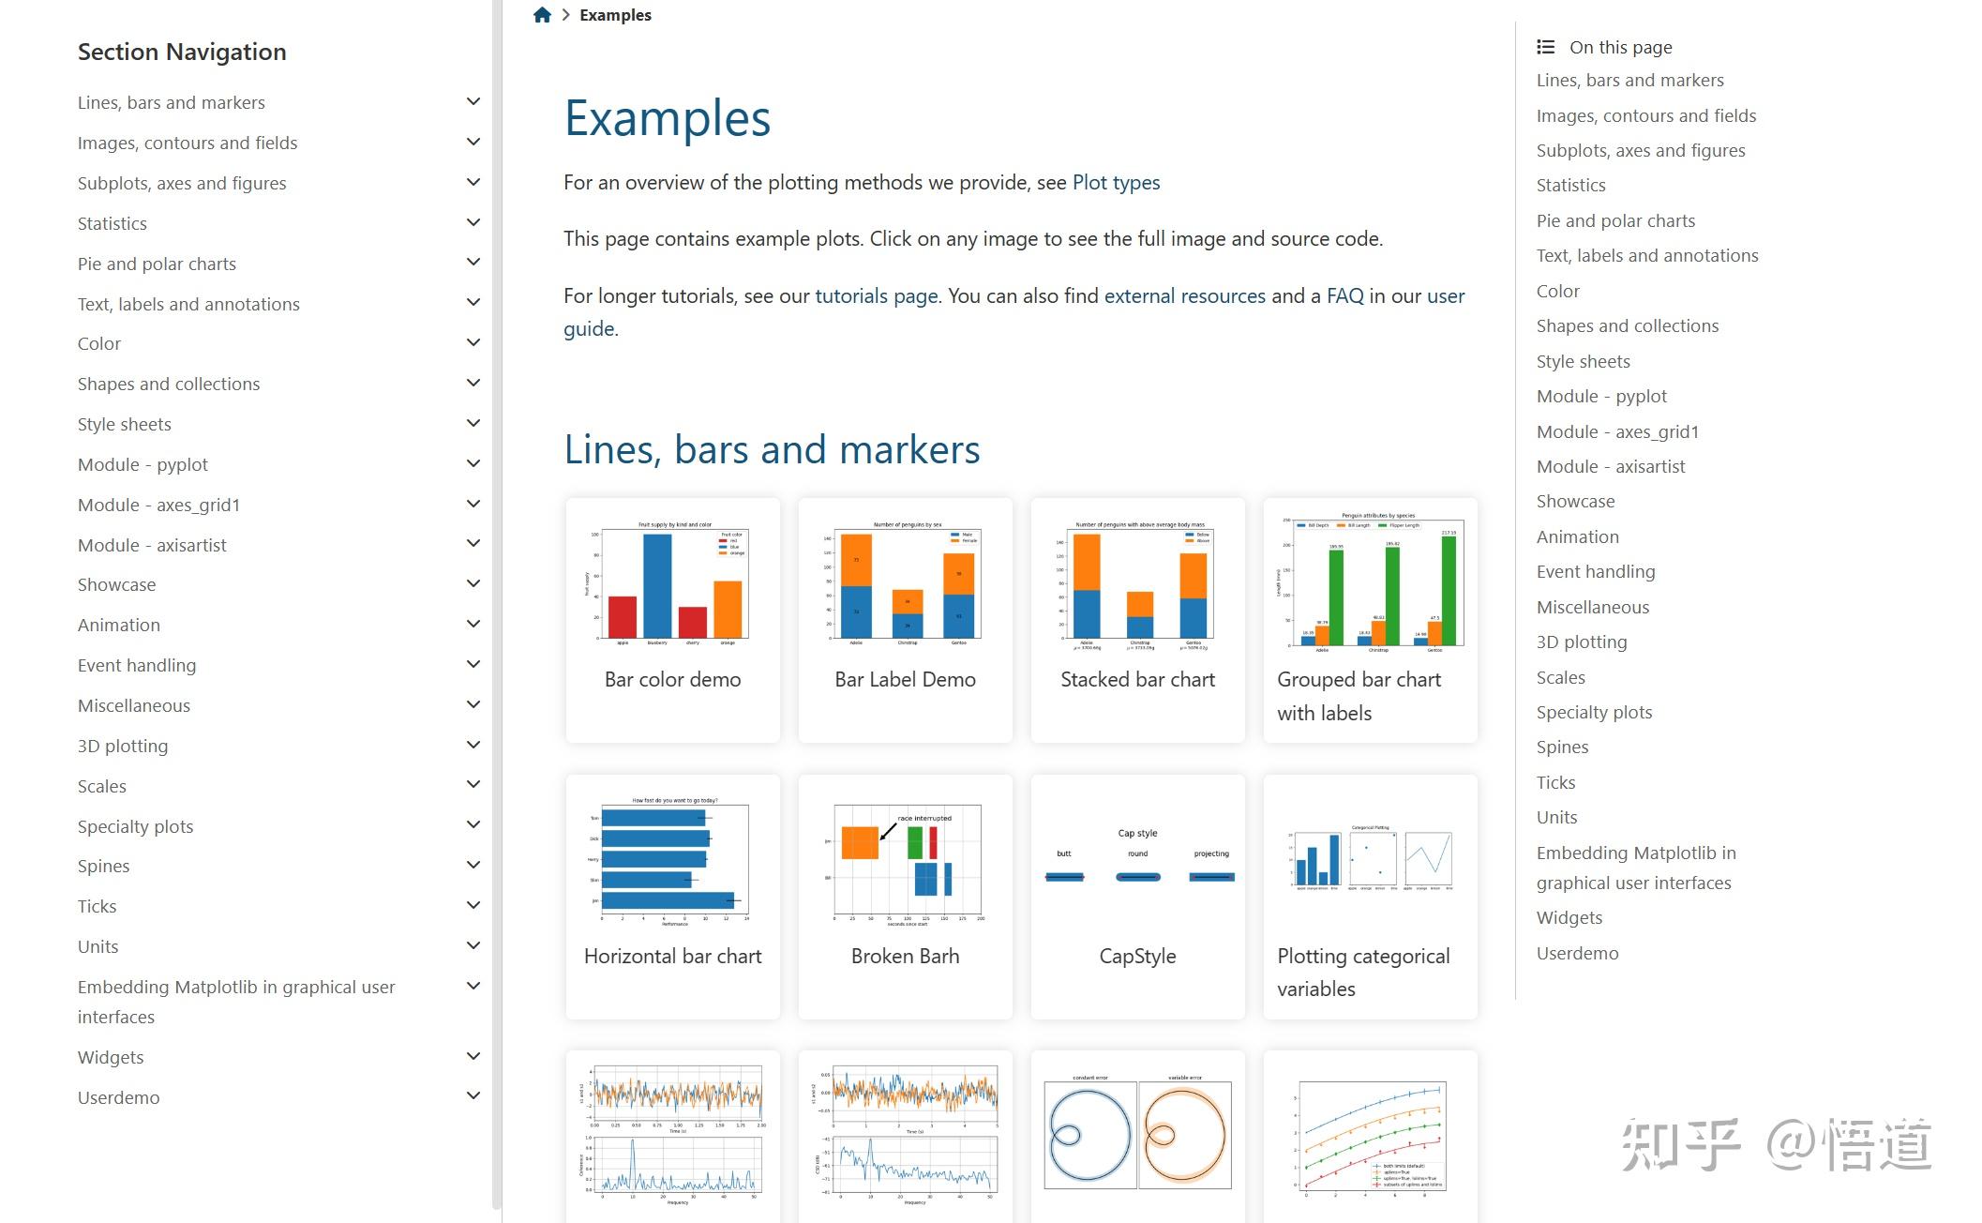Click the sidebar vertical scrollbar
This screenshot has width=1982, height=1223.
coord(496,600)
